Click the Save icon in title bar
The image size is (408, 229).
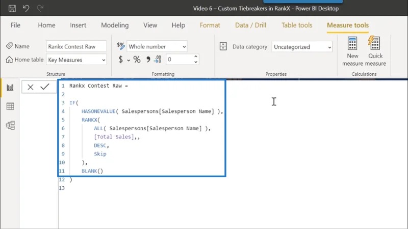pos(12,8)
